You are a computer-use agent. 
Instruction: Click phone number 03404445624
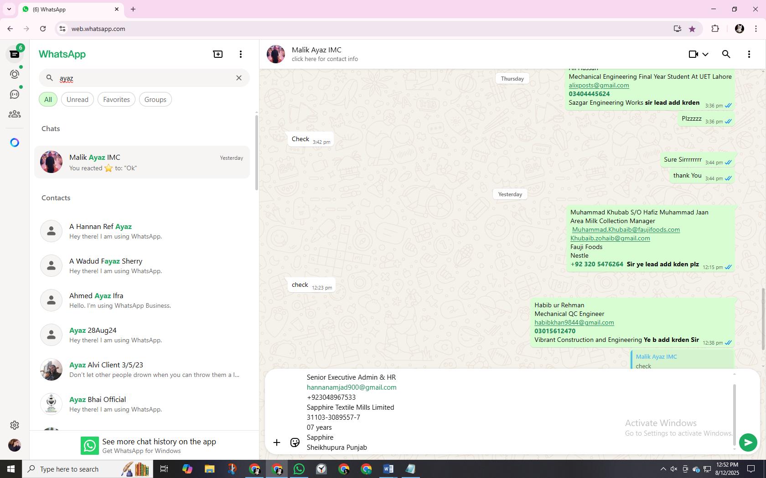[589, 94]
